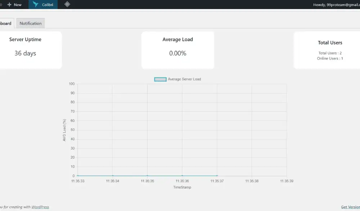Click the chart data point at 11:35:34
This screenshot has width=360, height=211.
point(113,176)
